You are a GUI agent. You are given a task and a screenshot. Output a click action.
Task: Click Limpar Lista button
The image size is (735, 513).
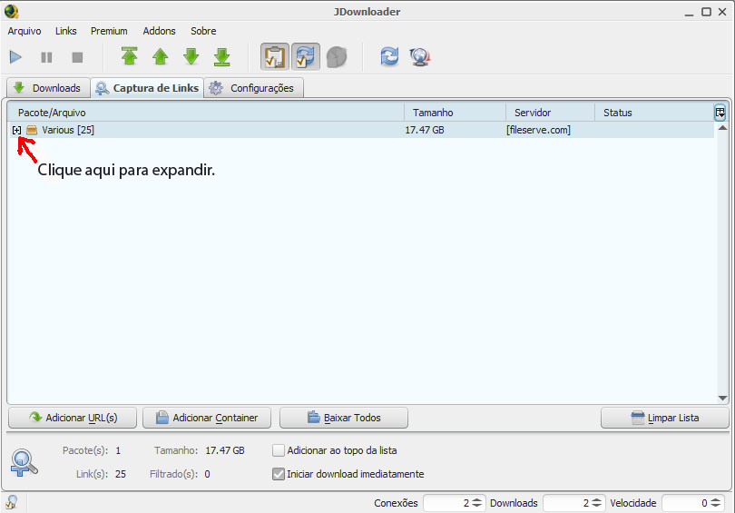665,418
